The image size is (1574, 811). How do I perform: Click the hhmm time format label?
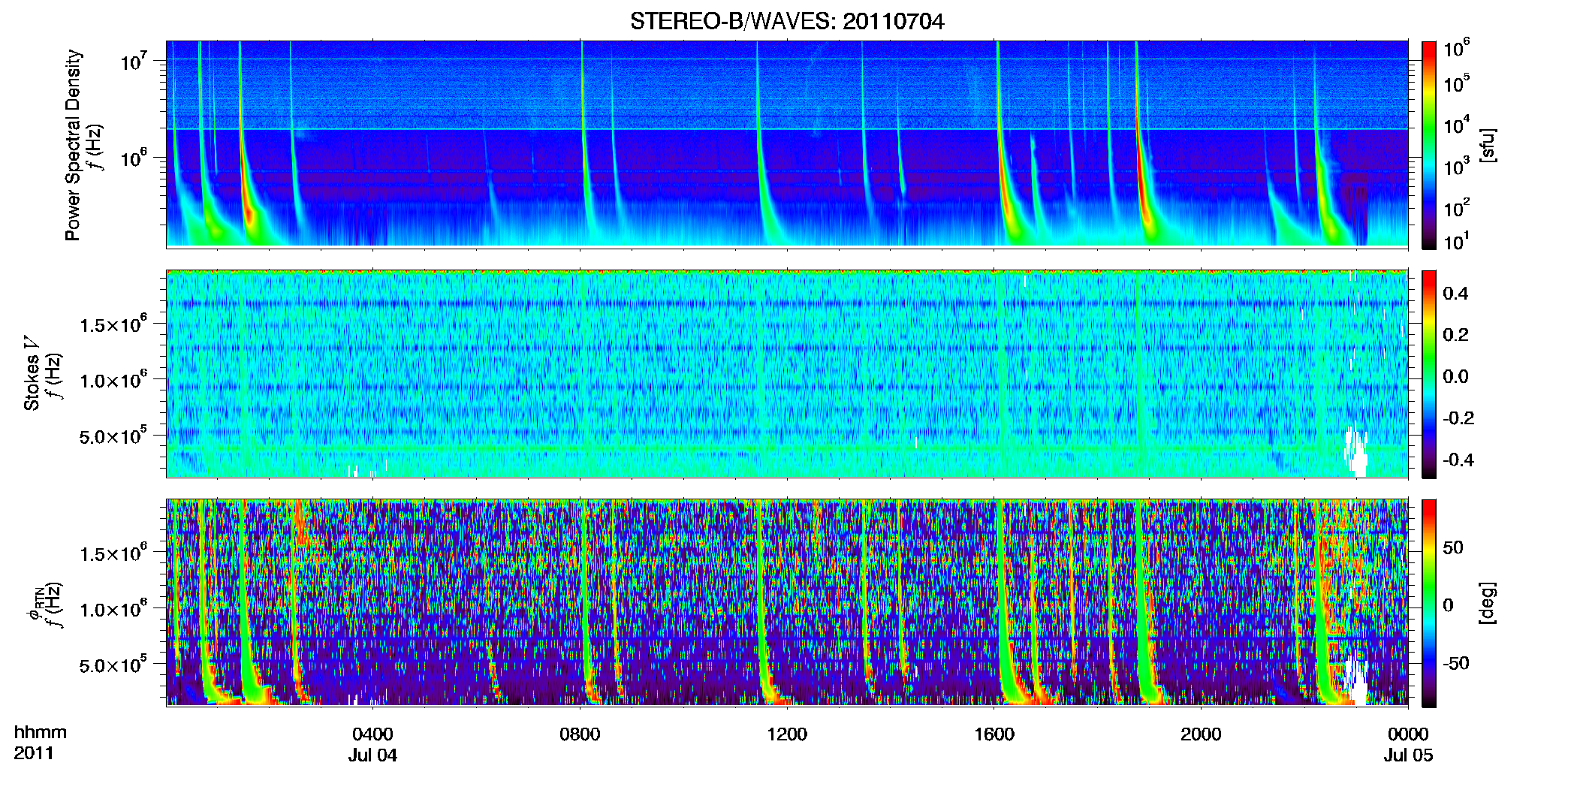40,733
